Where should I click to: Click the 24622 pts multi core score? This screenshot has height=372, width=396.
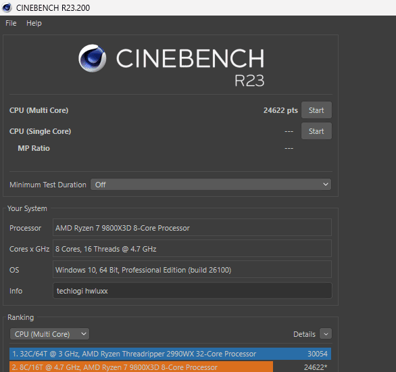(280, 110)
